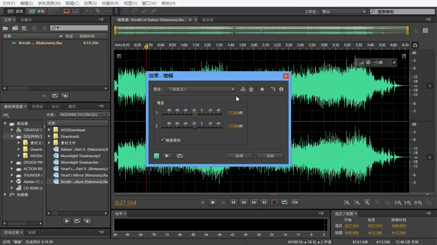Preview play button in the Amplify dialog

(x=167, y=156)
